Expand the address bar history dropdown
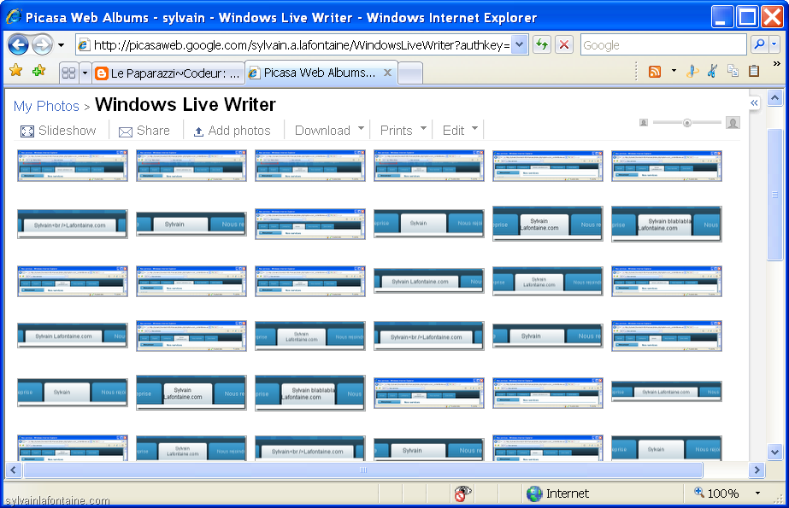The image size is (789, 508). pos(520,44)
